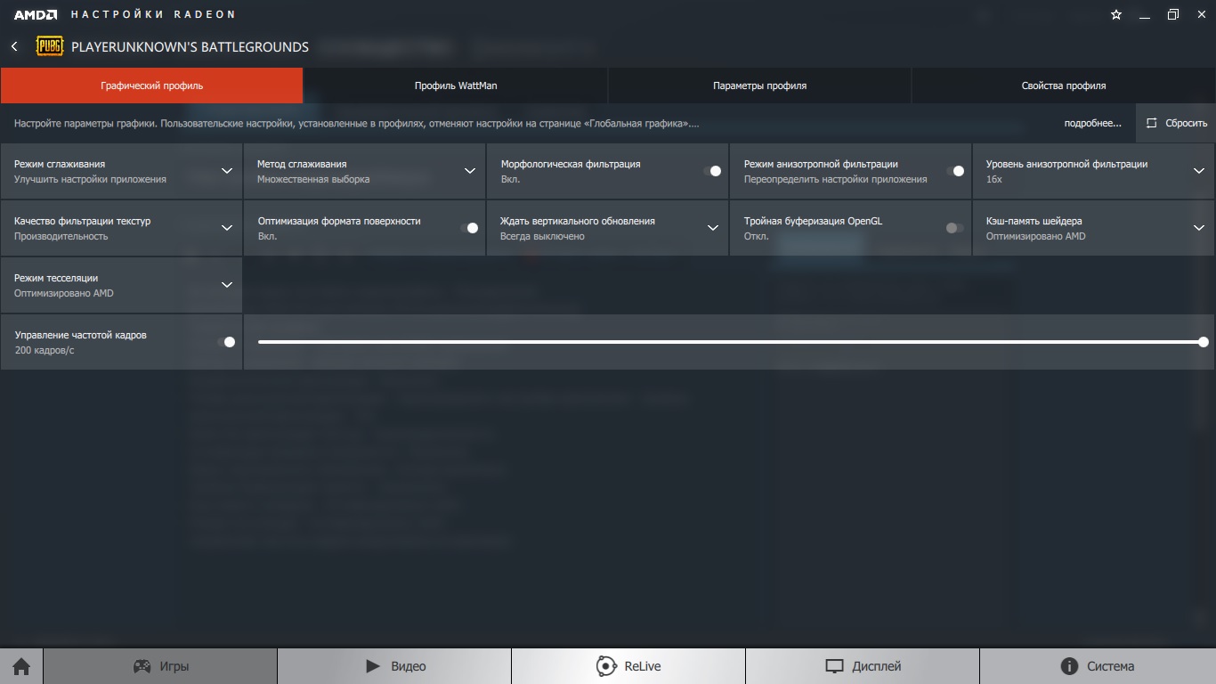Click the PUBG game logo icon
1216x684 pixels.
(49, 46)
